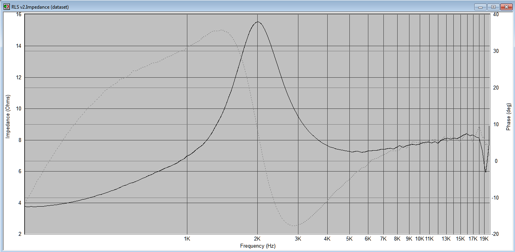Screen dimensions: 515x252
Task: Click the 10 ohms impedance axis value
Action: pyautogui.click(x=19, y=109)
